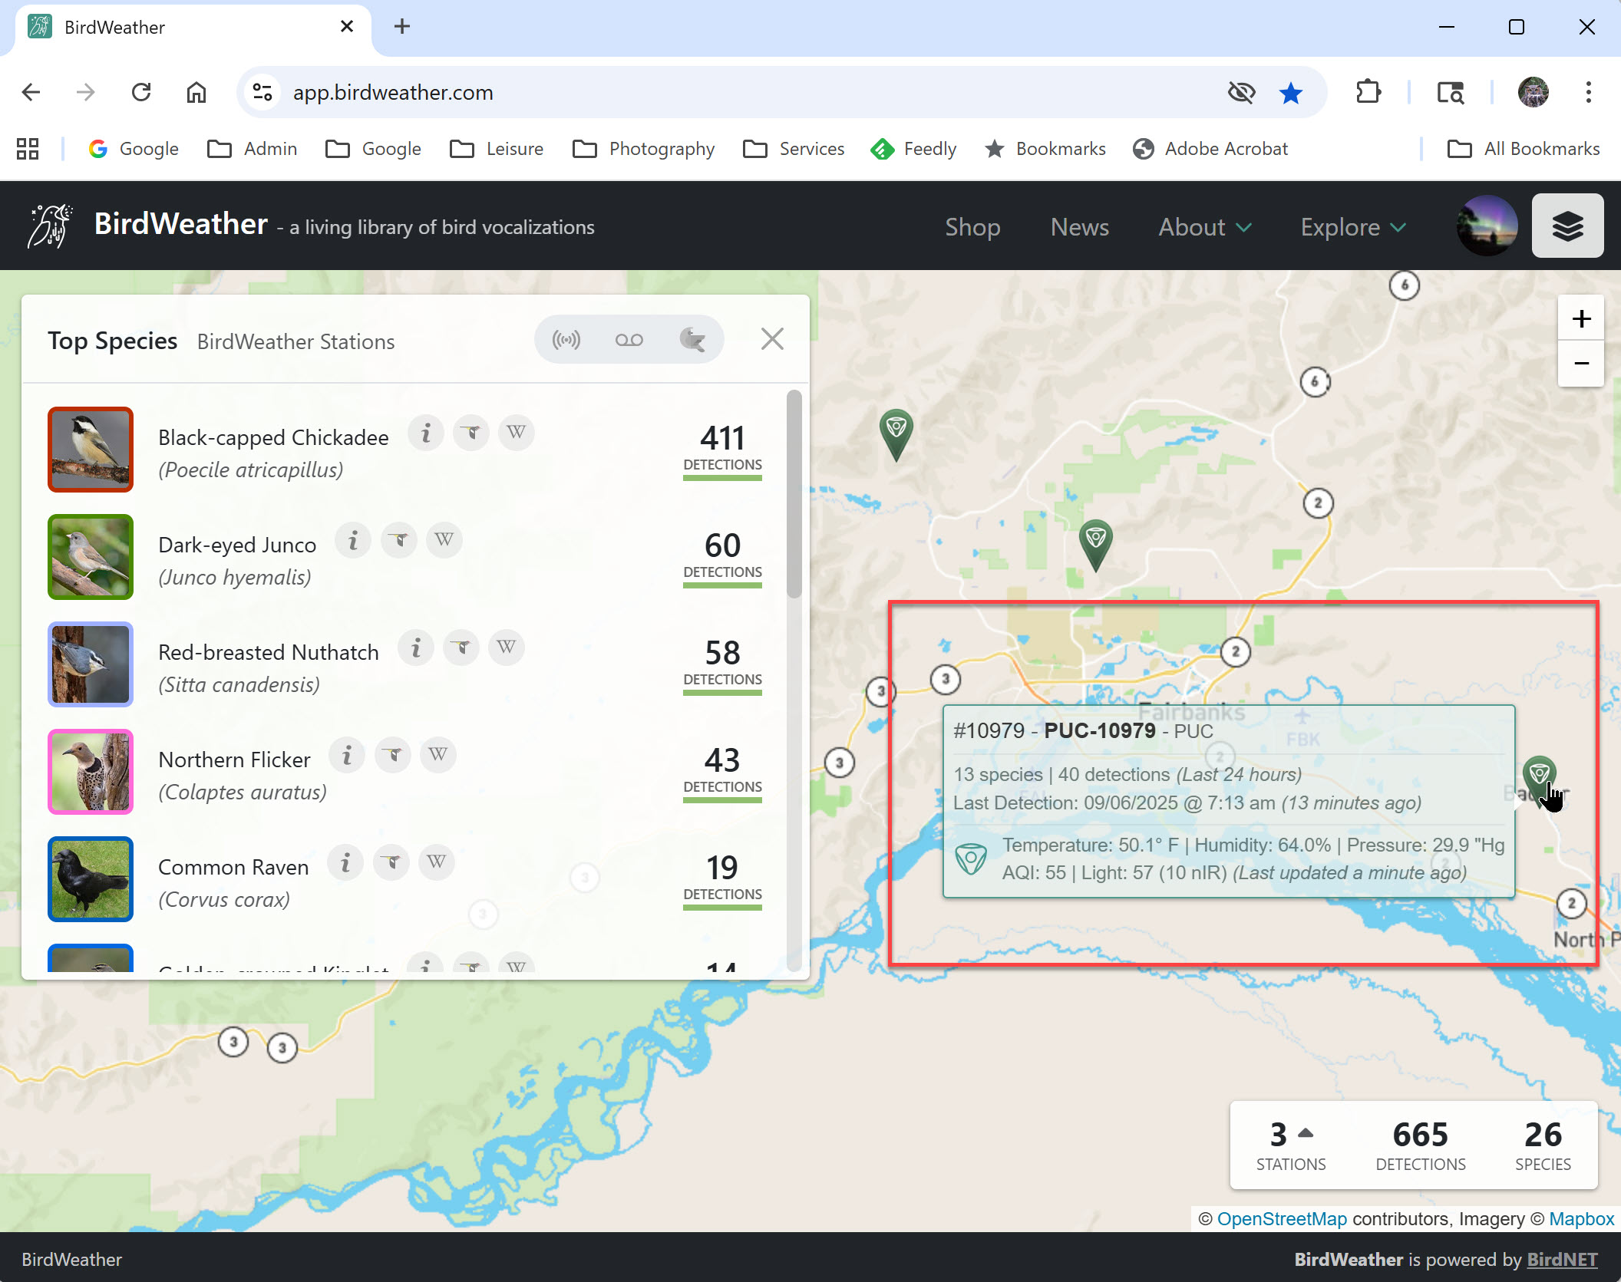Toggle the bird filter icon
Viewport: 1621px width, 1282px height.
pyautogui.click(x=692, y=339)
